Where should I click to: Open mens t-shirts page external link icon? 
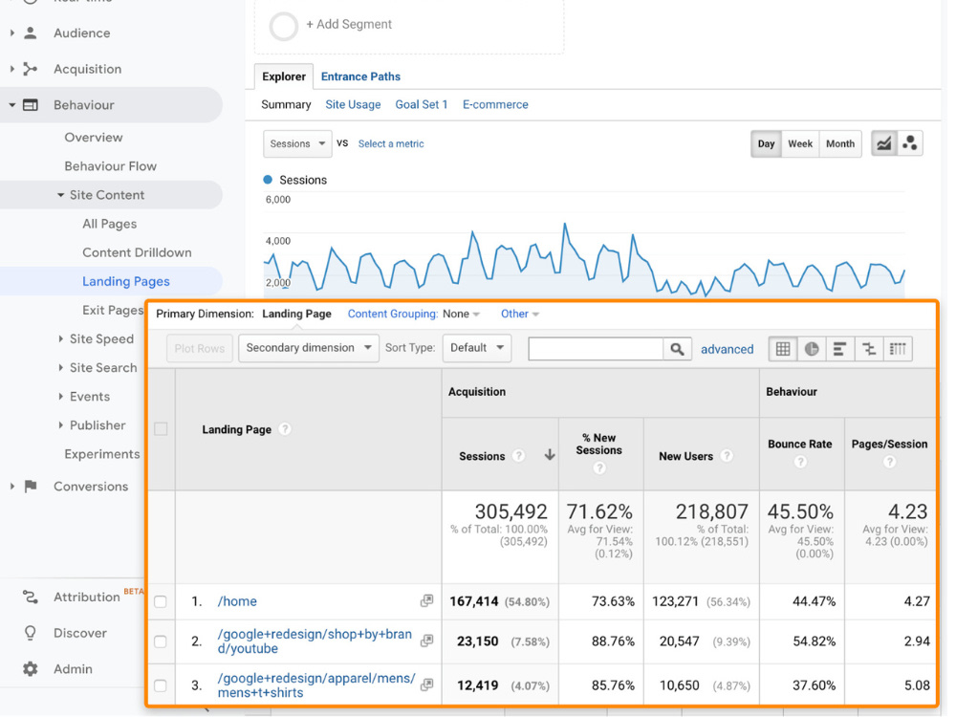pyautogui.click(x=426, y=684)
